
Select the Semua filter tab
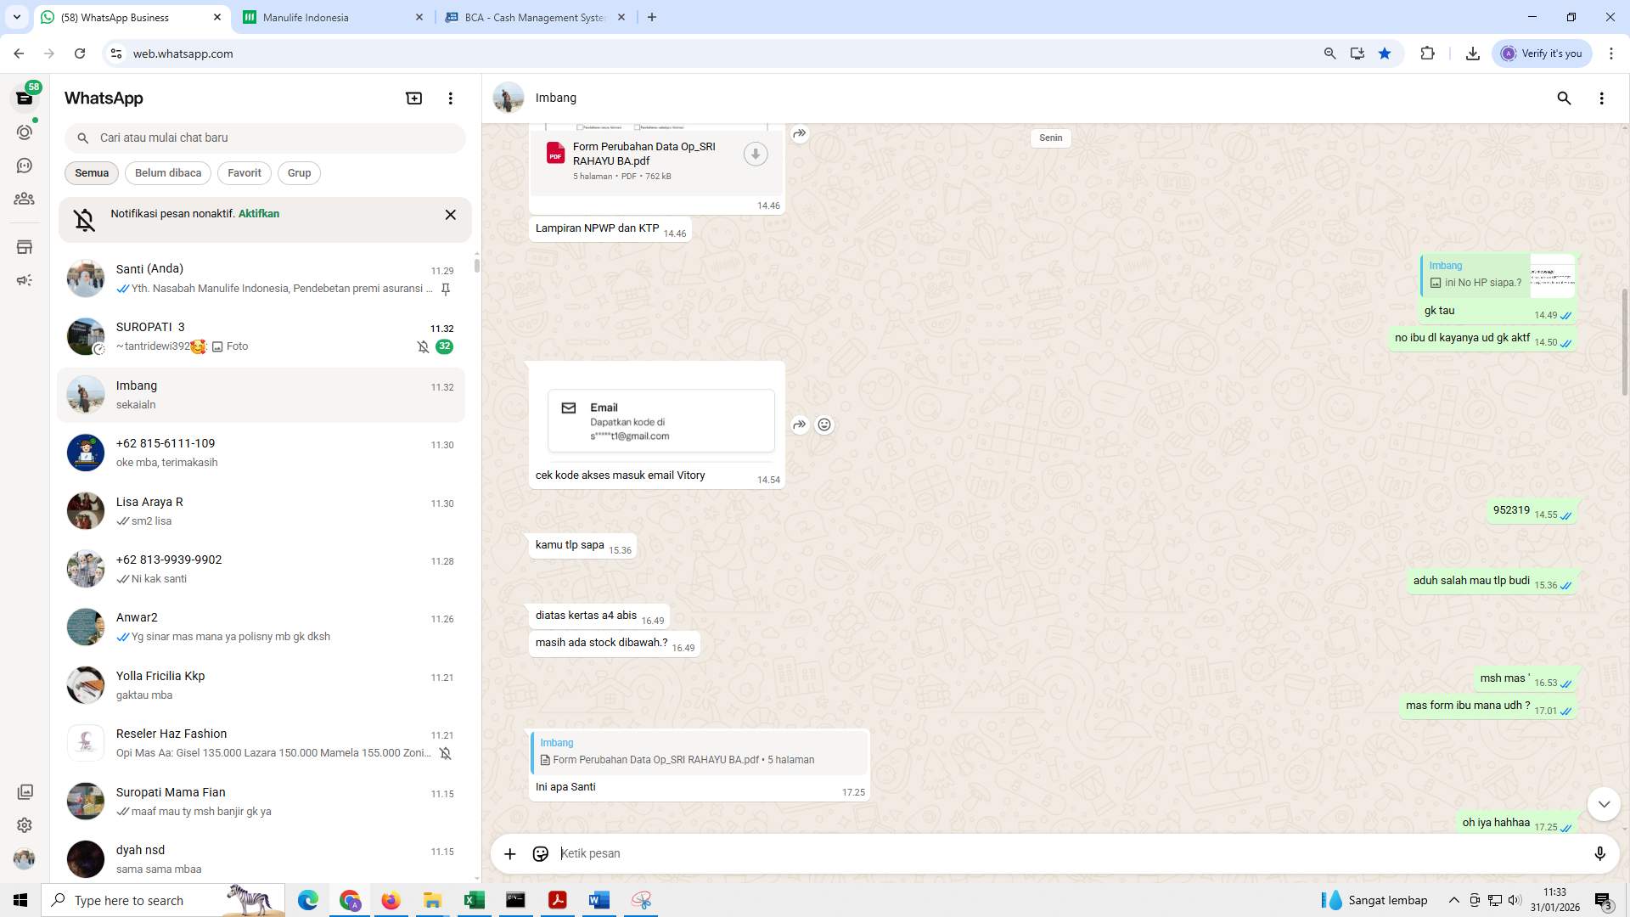pyautogui.click(x=91, y=172)
